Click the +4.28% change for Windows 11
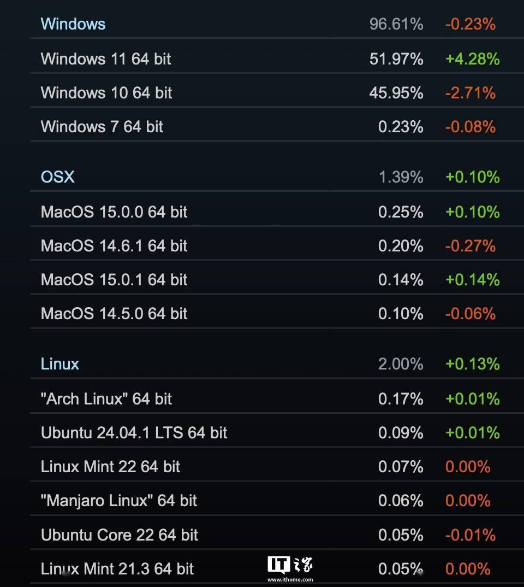The height and width of the screenshot is (587, 524). point(473,59)
